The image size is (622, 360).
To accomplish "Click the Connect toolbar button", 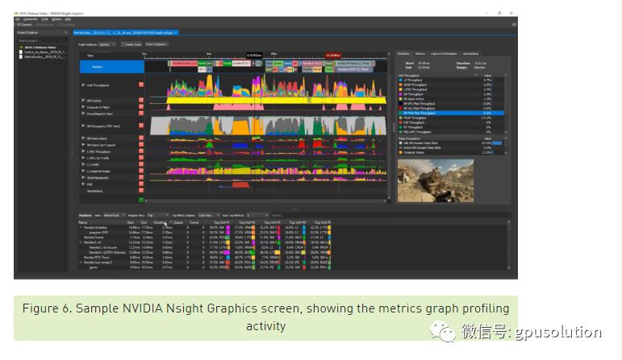I will pyautogui.click(x=24, y=24).
